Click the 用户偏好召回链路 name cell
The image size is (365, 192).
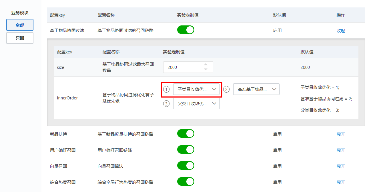(115, 150)
